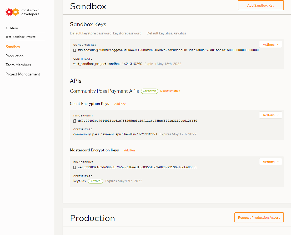Click Add Key for Client Encryption Keys
This screenshot has height=235, width=291.
click(x=120, y=104)
